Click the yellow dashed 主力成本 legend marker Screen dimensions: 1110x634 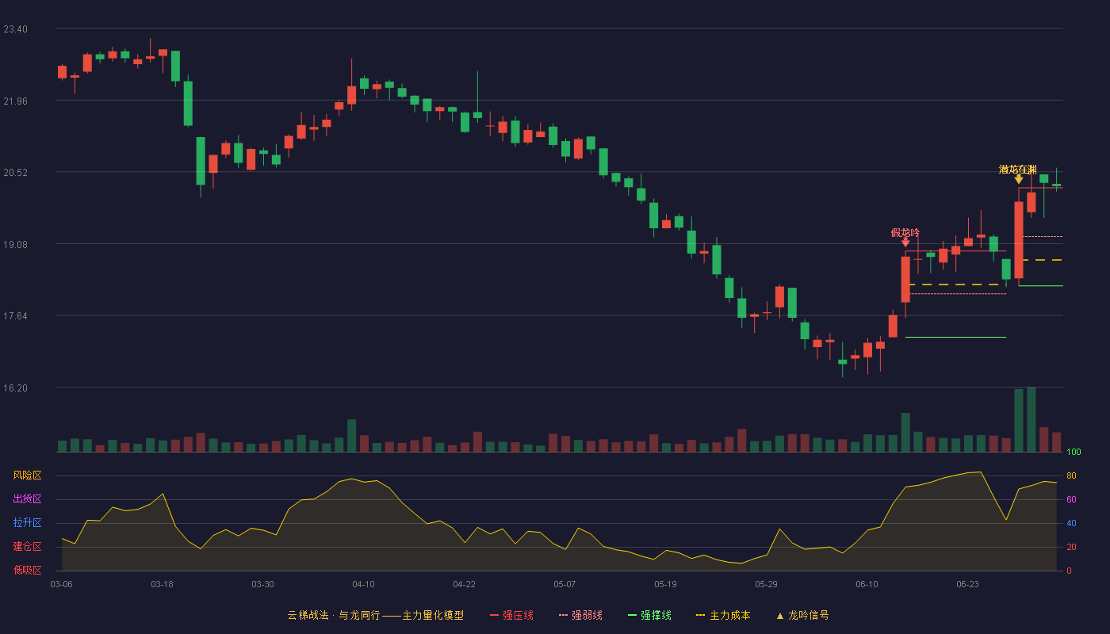(x=700, y=616)
